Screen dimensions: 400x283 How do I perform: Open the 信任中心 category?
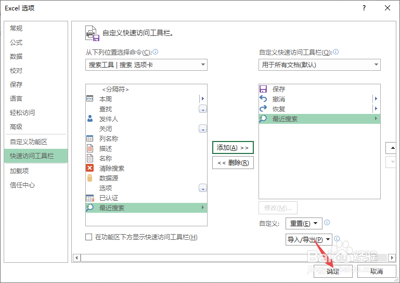pyautogui.click(x=36, y=185)
